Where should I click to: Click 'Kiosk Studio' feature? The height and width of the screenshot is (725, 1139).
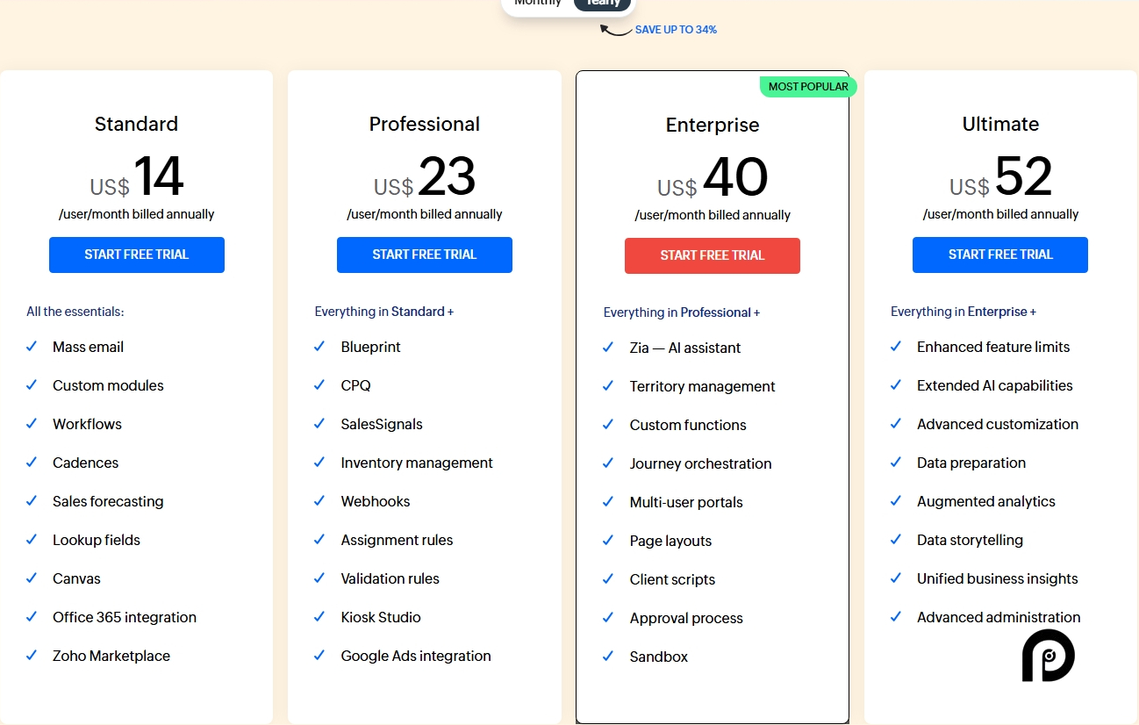[x=381, y=617]
